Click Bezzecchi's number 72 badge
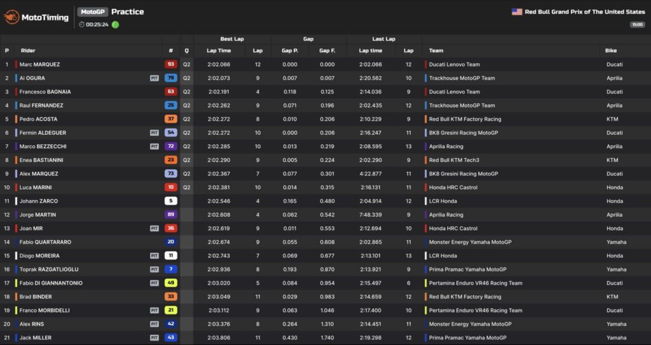 point(170,146)
